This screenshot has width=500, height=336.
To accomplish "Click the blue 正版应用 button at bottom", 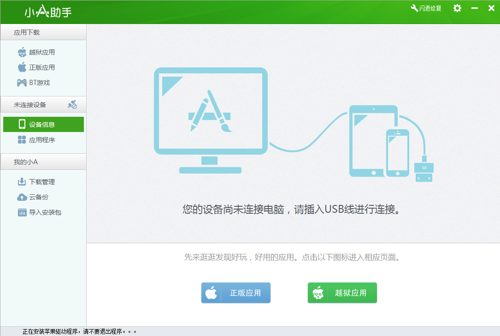I will click(x=236, y=293).
